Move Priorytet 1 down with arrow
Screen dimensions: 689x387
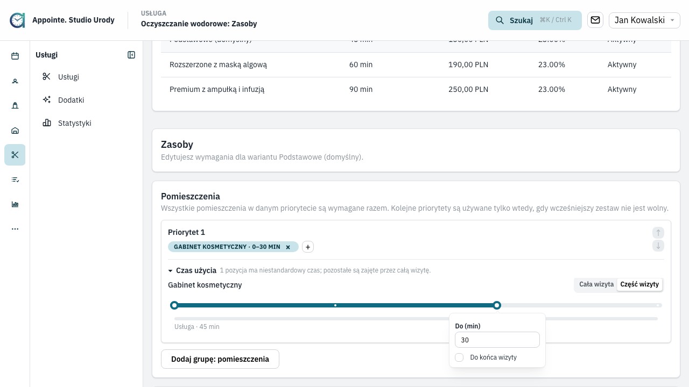coord(658,246)
